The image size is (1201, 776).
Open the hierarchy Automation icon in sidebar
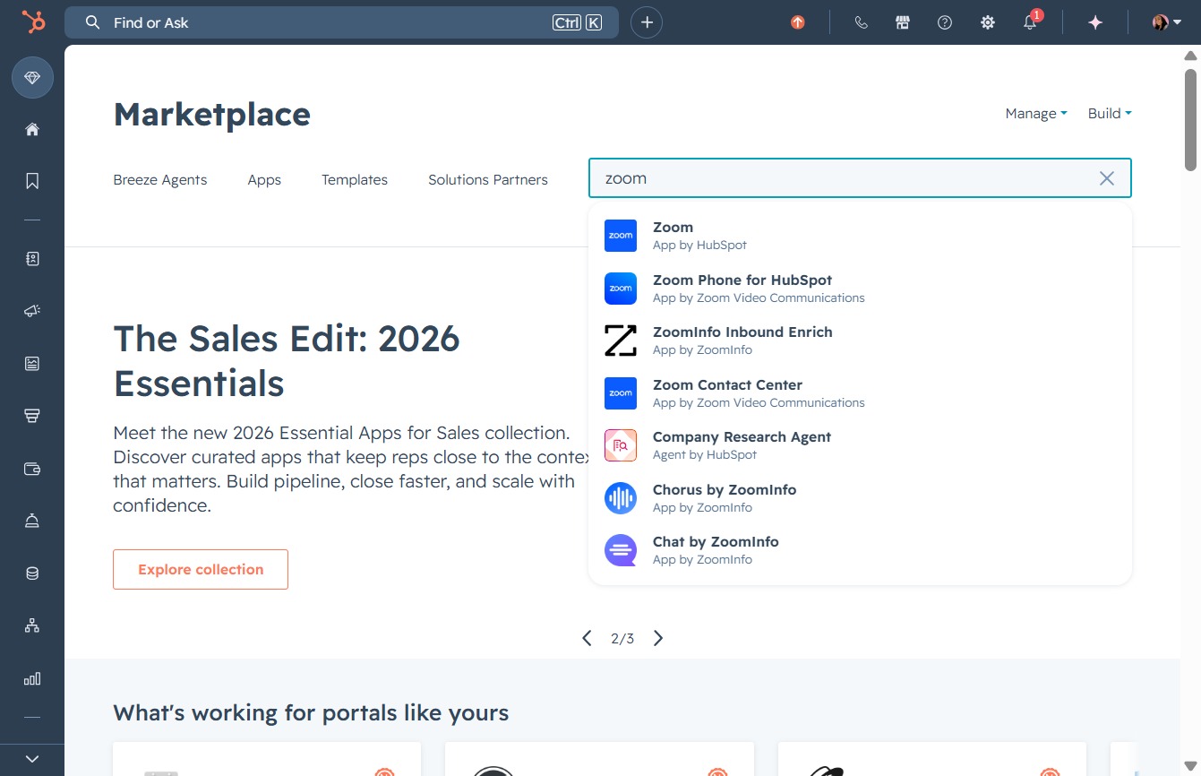[x=32, y=625]
